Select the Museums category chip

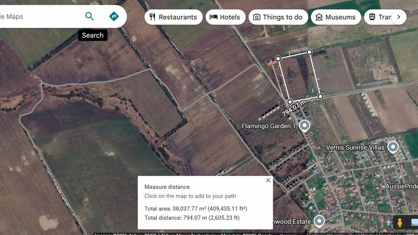[336, 17]
